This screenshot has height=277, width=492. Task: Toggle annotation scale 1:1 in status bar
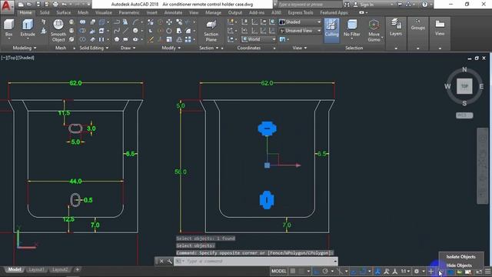coord(405,272)
